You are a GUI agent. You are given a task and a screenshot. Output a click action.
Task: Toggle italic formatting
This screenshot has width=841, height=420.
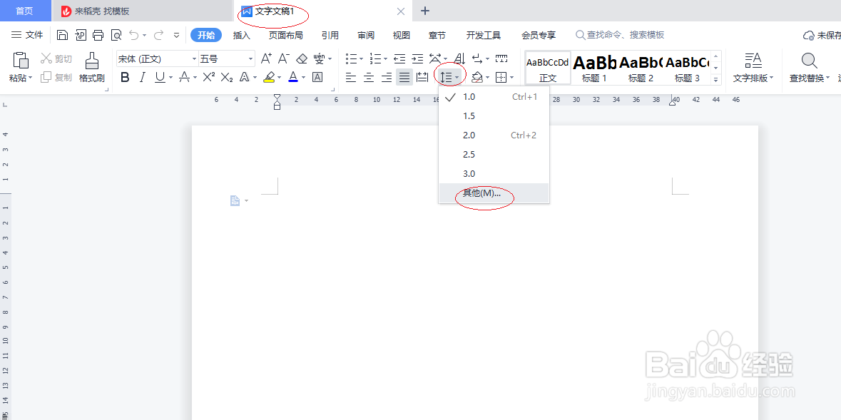click(141, 77)
